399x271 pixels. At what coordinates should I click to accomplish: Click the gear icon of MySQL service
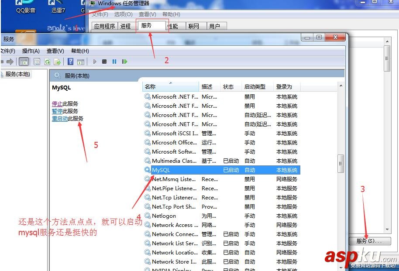(x=148, y=170)
